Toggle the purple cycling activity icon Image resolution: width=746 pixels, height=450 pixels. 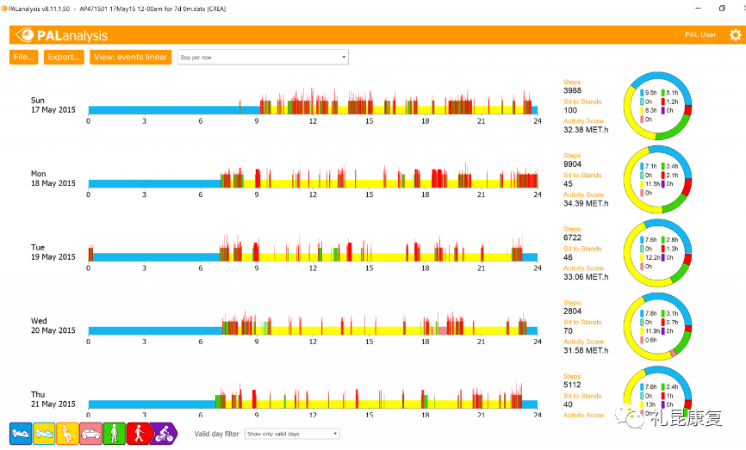point(165,434)
